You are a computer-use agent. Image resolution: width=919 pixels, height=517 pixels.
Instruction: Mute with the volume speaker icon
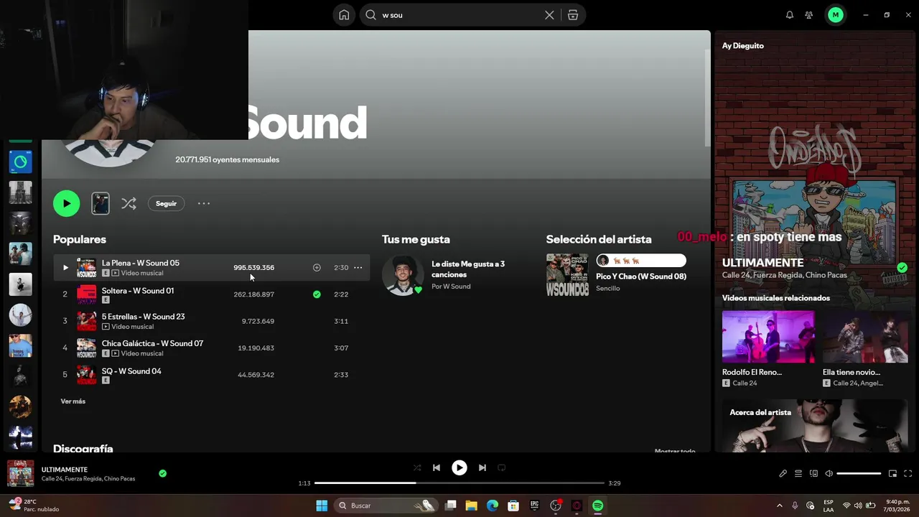click(829, 474)
